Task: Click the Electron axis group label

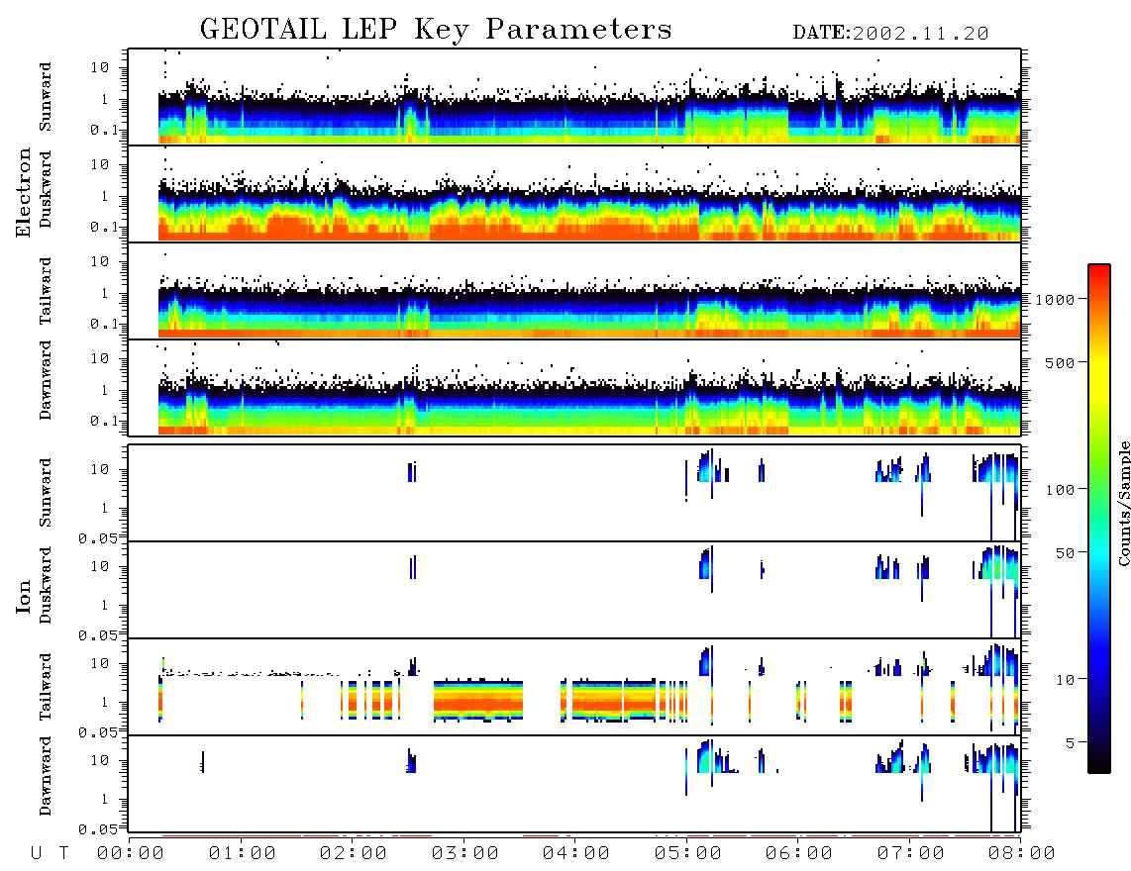Action: point(23,192)
